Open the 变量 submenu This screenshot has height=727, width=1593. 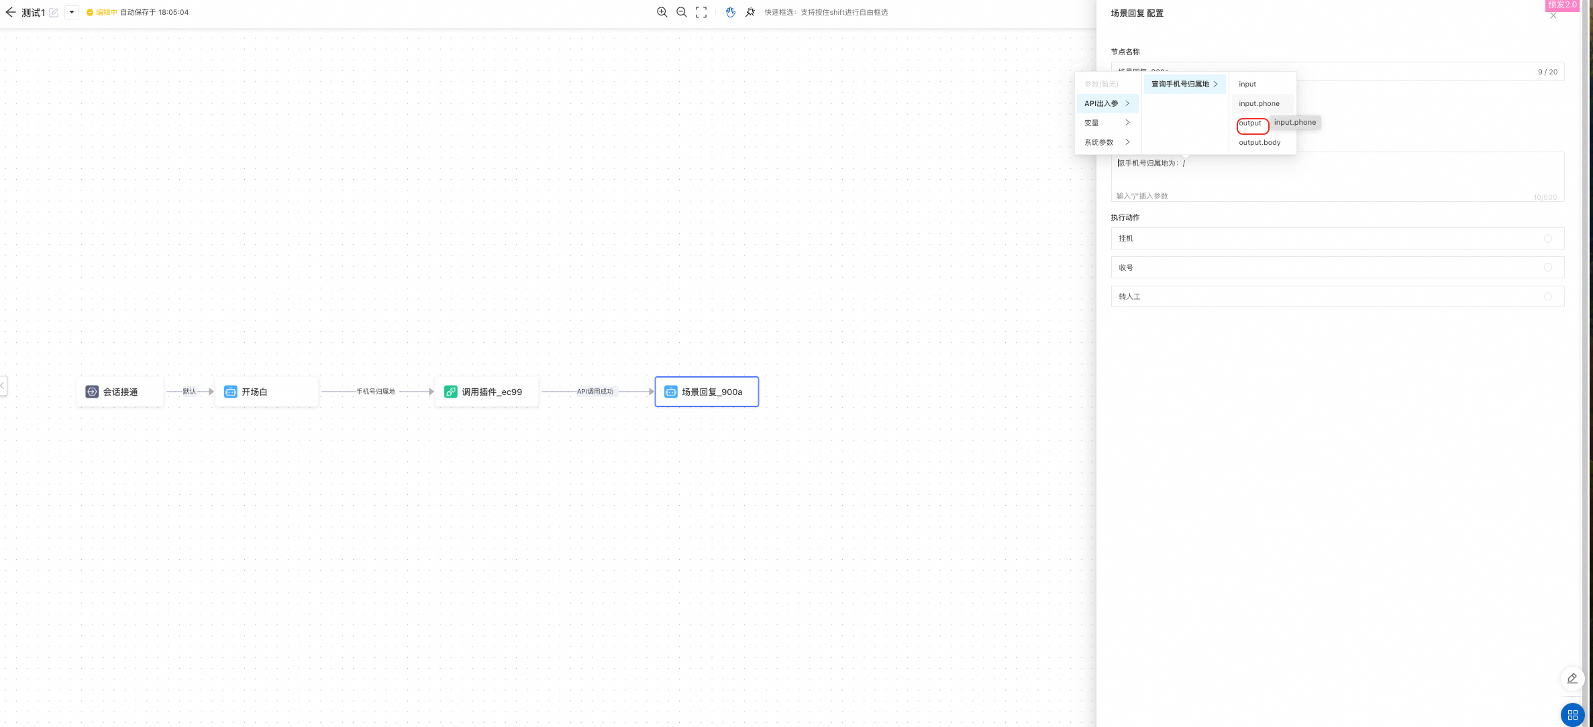(x=1107, y=123)
